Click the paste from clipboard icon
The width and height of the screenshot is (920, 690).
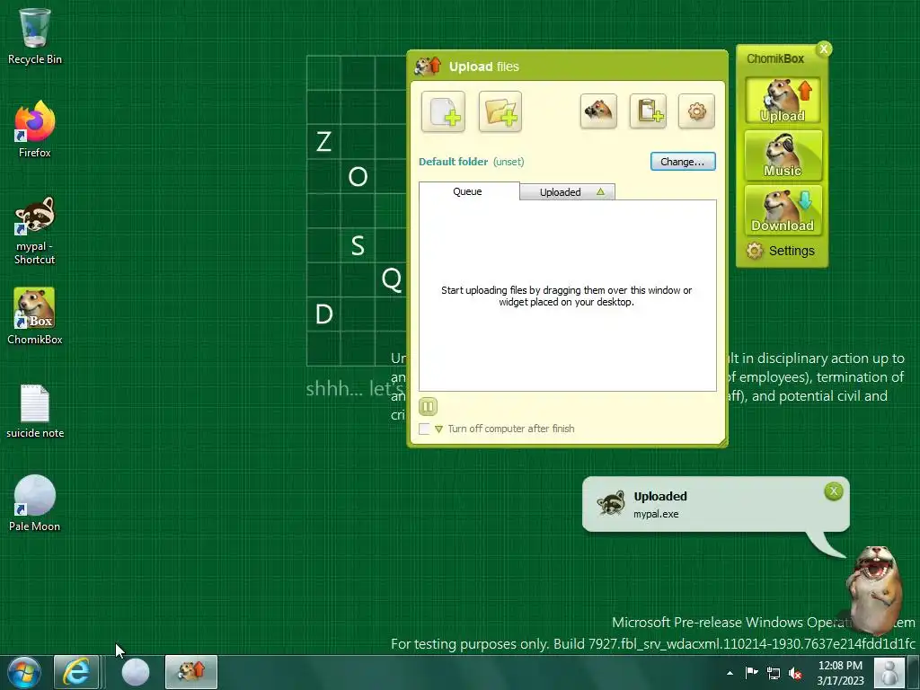coord(648,111)
